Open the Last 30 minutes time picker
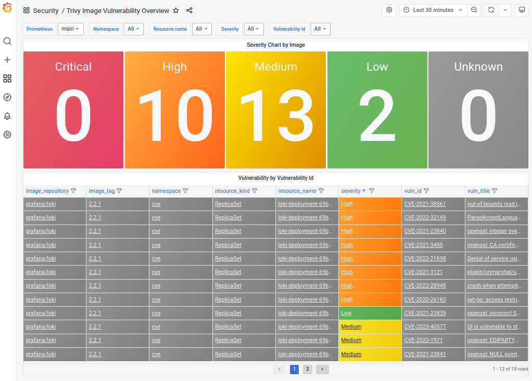 pos(433,10)
